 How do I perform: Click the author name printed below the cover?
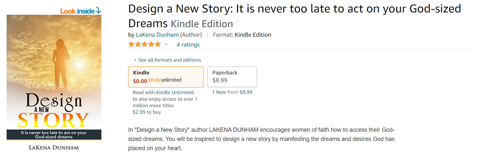54,147
